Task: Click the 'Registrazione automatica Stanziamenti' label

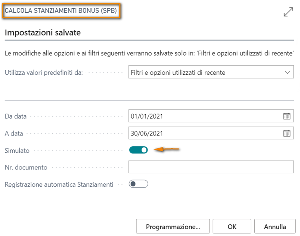Action: pos(59,184)
